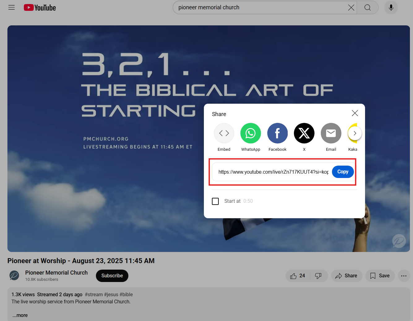The width and height of the screenshot is (413, 321).
Task: Show more share targets with the right arrow
Action: [x=355, y=133]
